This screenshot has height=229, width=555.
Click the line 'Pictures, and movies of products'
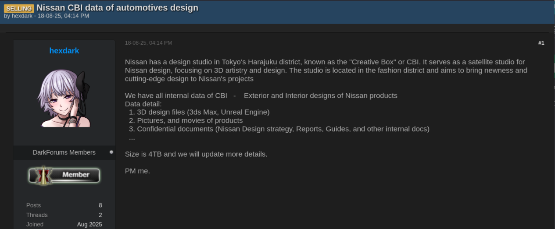(190, 120)
